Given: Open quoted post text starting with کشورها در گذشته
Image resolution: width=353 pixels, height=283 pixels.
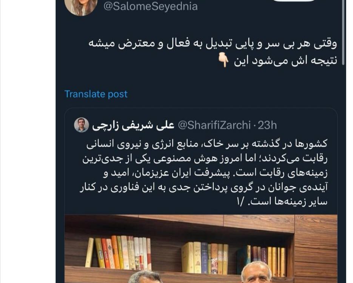Looking at the screenshot, I should [204, 172].
